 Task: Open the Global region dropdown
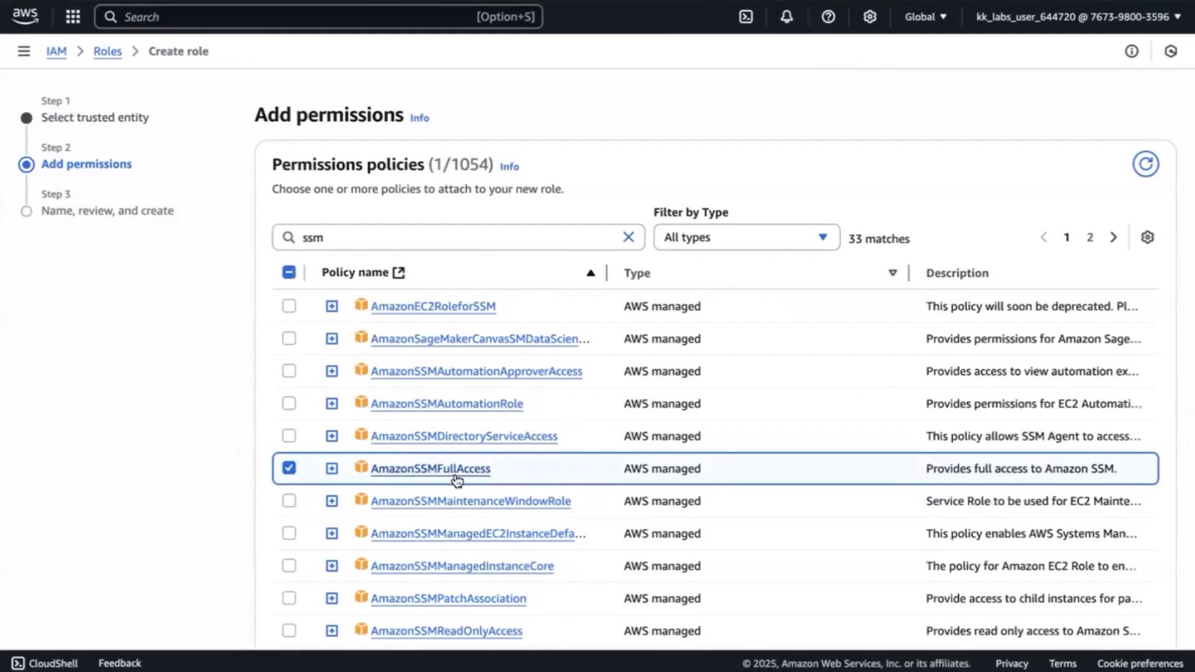pos(926,17)
